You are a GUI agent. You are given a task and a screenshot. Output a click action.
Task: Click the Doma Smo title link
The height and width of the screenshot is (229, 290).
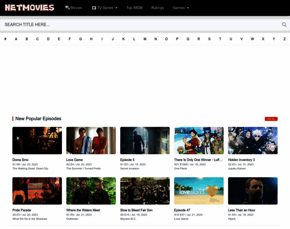click(x=20, y=160)
